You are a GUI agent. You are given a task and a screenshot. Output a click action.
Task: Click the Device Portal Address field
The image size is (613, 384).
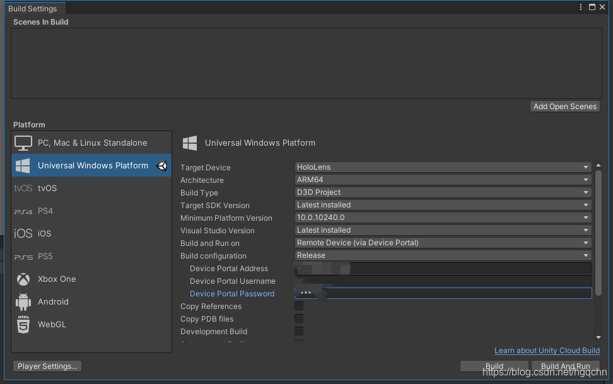click(x=443, y=268)
